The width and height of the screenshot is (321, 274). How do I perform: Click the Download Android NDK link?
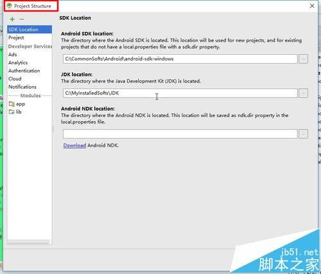tap(74, 145)
